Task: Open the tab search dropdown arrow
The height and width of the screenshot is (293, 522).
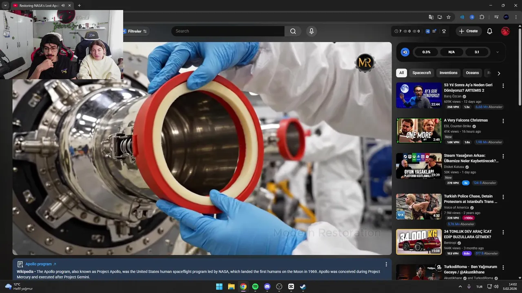Action: click(5, 6)
